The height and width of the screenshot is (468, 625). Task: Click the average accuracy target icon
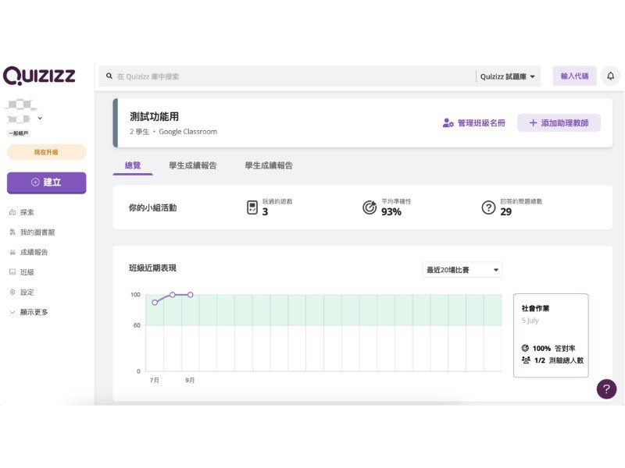click(370, 207)
